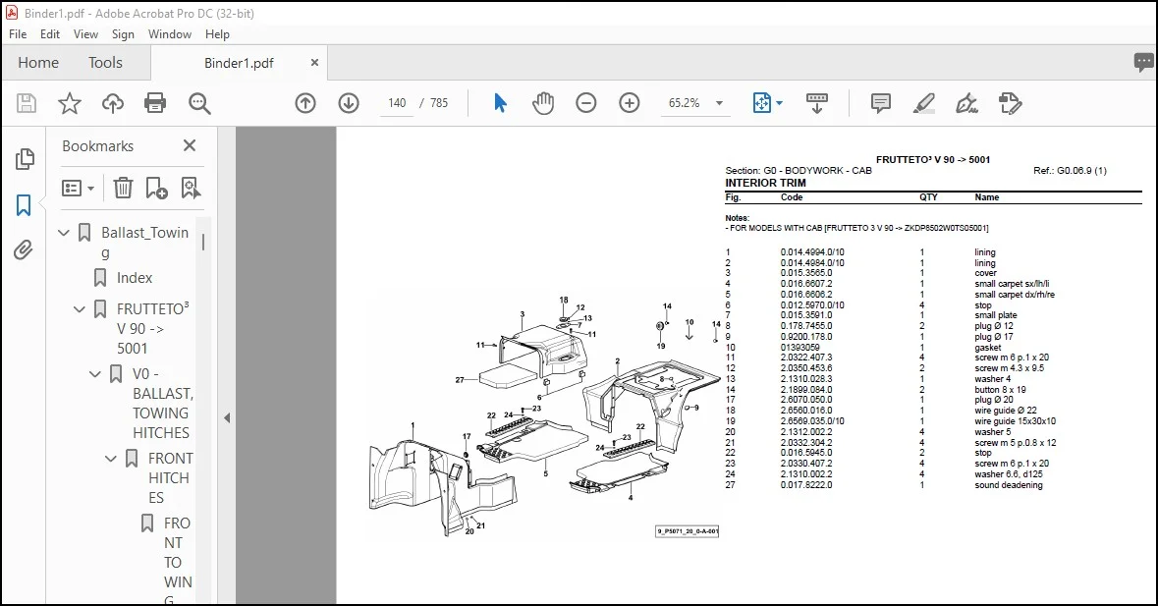Click part code 01393059
1158x606 pixels.
pyautogui.click(x=800, y=347)
